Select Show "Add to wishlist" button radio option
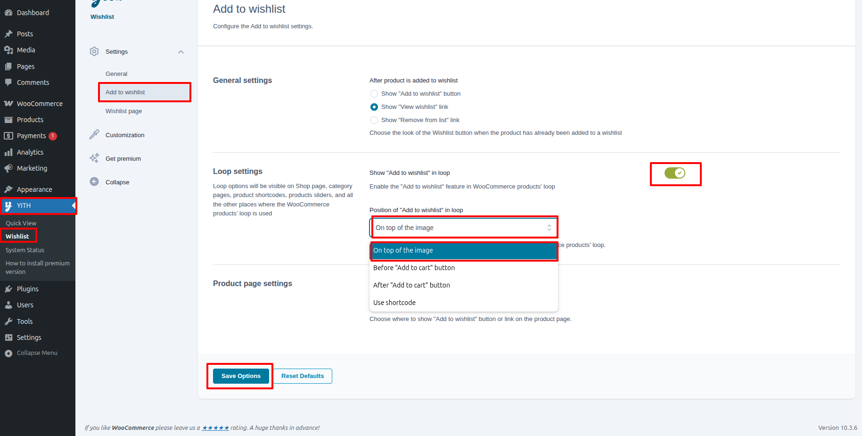Image resolution: width=862 pixels, height=436 pixels. pyautogui.click(x=374, y=94)
